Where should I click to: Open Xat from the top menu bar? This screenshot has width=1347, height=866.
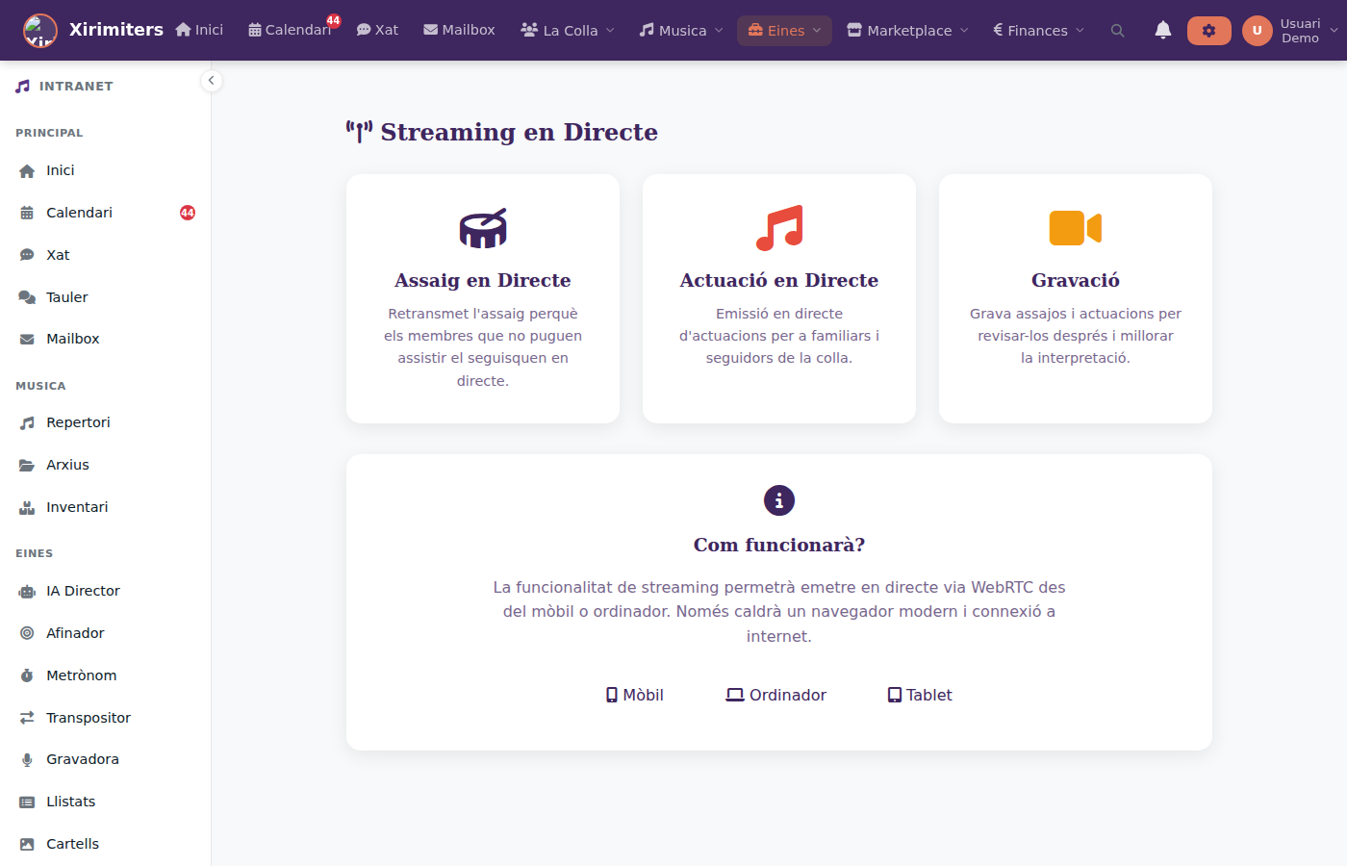point(378,30)
